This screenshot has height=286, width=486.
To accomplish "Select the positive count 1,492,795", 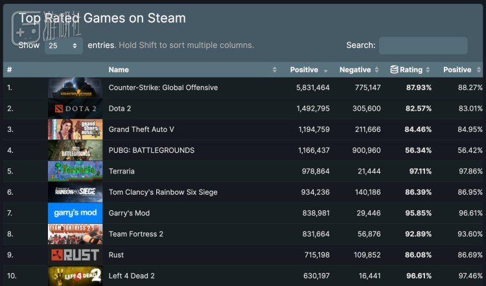I will click(313, 109).
